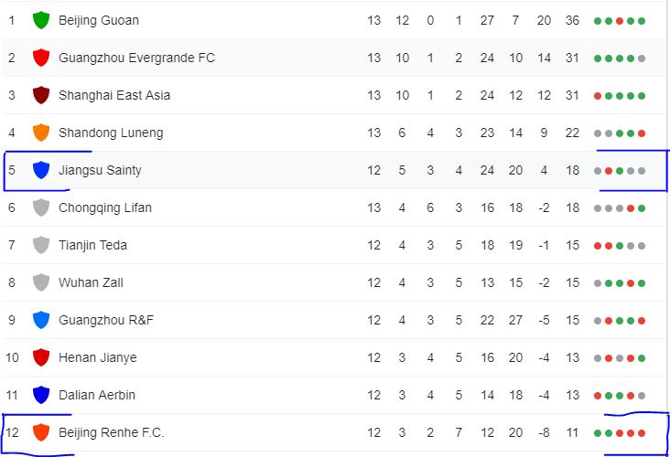Click Shanghai East Asia's points value 31
The width and height of the screenshot is (670, 457).
[x=573, y=95]
